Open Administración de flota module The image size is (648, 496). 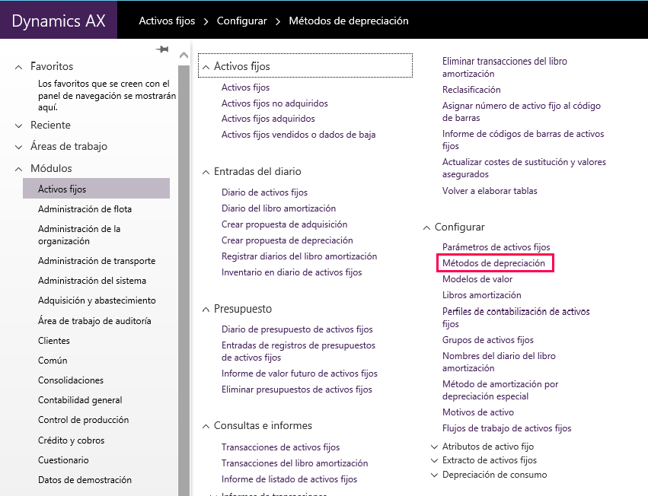click(x=85, y=209)
